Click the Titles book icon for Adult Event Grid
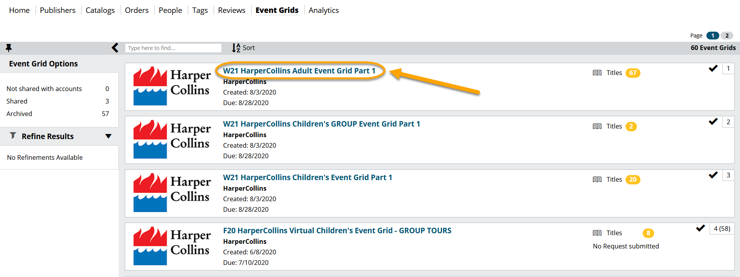740x277 pixels. (597, 73)
